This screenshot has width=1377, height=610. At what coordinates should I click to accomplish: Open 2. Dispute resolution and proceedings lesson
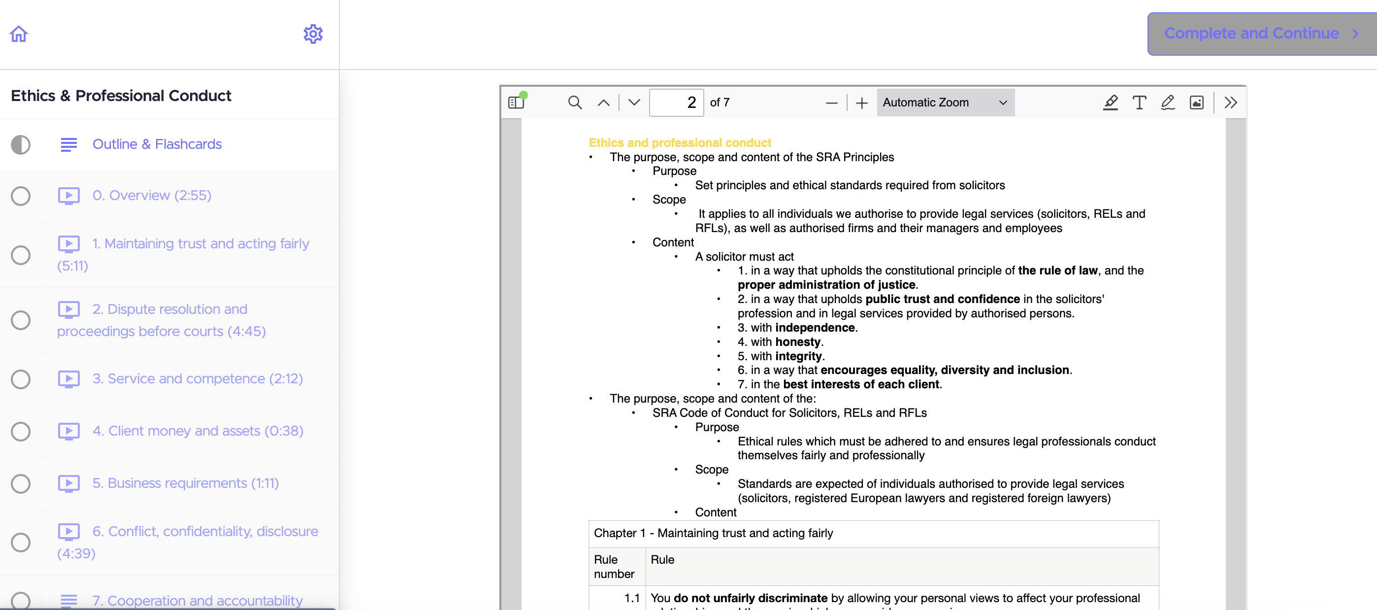point(162,320)
